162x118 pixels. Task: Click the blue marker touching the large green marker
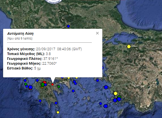pyautogui.click(x=46, y=85)
